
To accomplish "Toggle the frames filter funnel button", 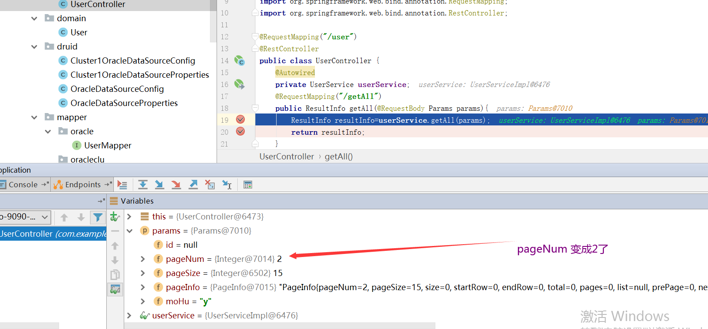I will 97,217.
